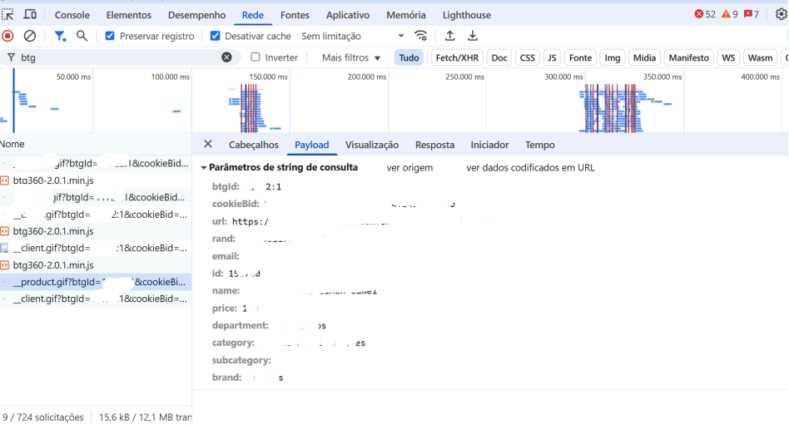
Task: Clear the btg filter text
Action: point(226,57)
